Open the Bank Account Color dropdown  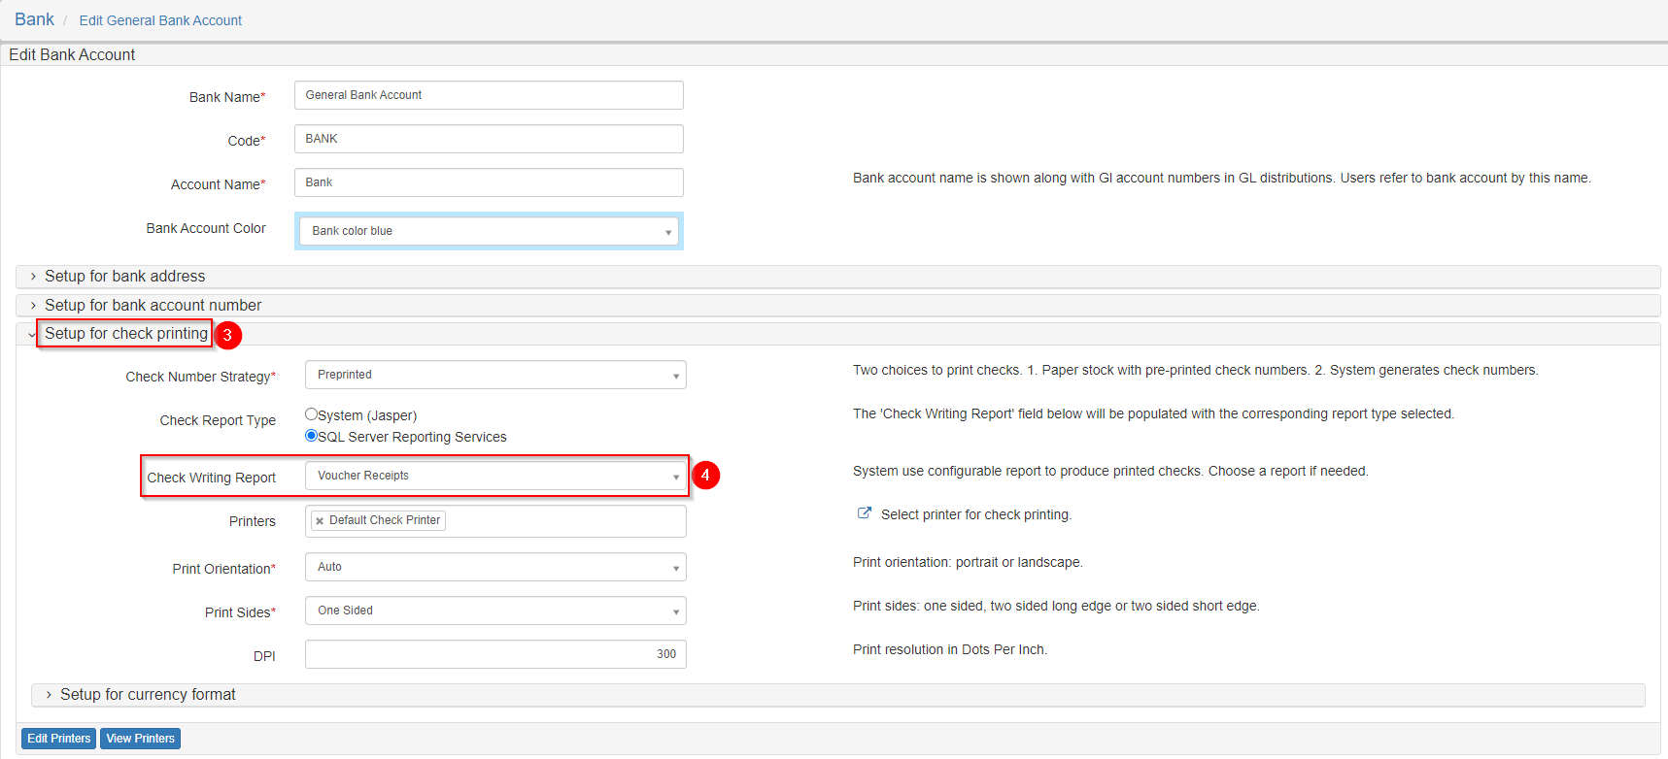(x=489, y=231)
